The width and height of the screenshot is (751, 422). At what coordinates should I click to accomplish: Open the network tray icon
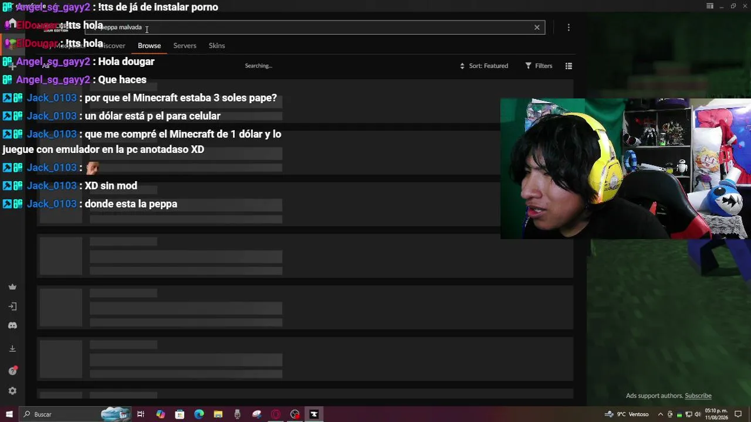pyautogui.click(x=688, y=414)
